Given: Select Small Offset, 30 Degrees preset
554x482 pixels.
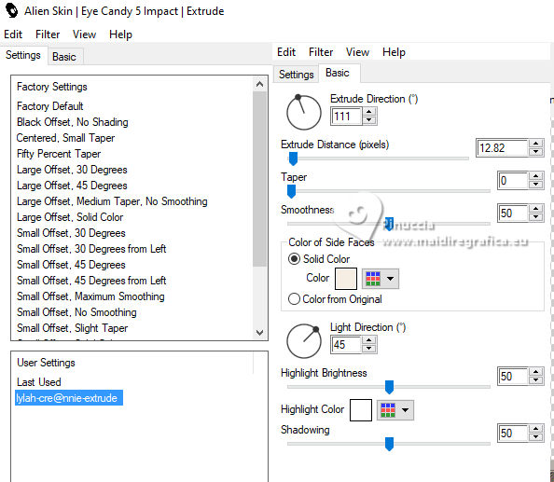Looking at the screenshot, I should (71, 233).
